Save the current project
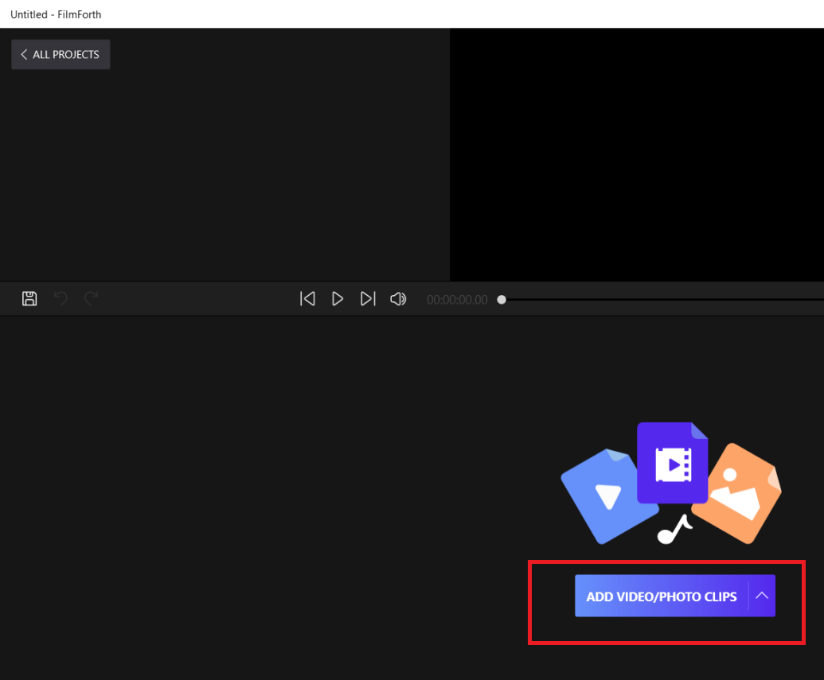824x680 pixels. click(29, 298)
